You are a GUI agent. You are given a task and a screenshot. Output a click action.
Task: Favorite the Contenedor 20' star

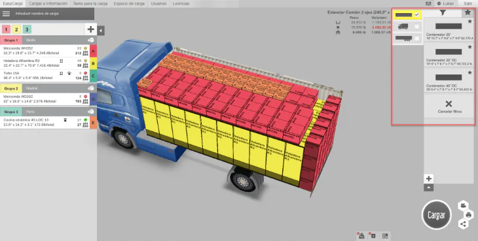(469, 22)
